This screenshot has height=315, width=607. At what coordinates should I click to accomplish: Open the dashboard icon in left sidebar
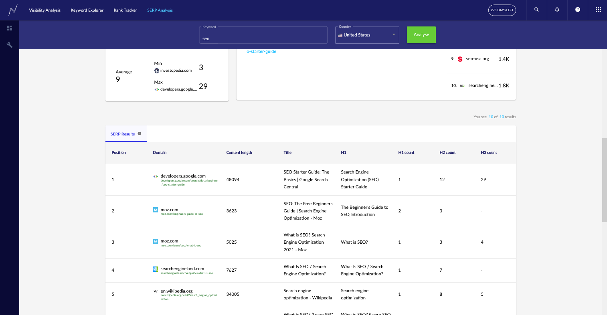10,28
